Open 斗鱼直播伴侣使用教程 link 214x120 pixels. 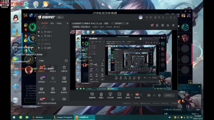click(x=48, y=103)
